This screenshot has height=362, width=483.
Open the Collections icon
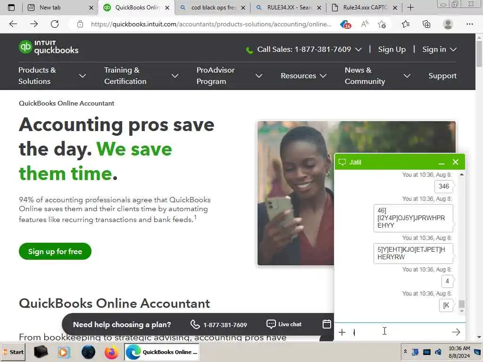426,24
